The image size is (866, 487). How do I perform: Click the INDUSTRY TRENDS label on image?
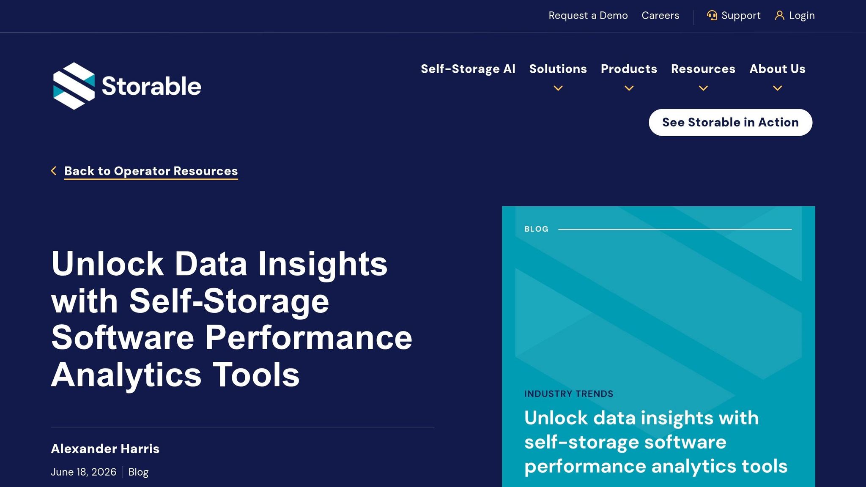(x=569, y=394)
